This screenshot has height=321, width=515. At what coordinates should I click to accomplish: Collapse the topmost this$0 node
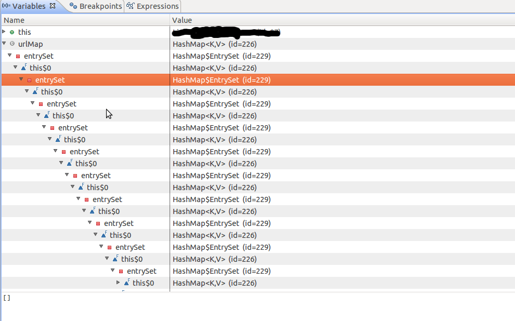point(15,68)
